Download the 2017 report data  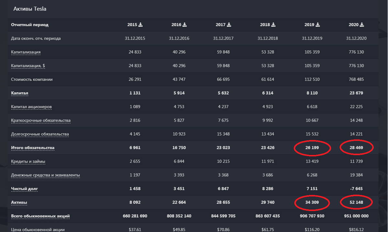point(229,25)
